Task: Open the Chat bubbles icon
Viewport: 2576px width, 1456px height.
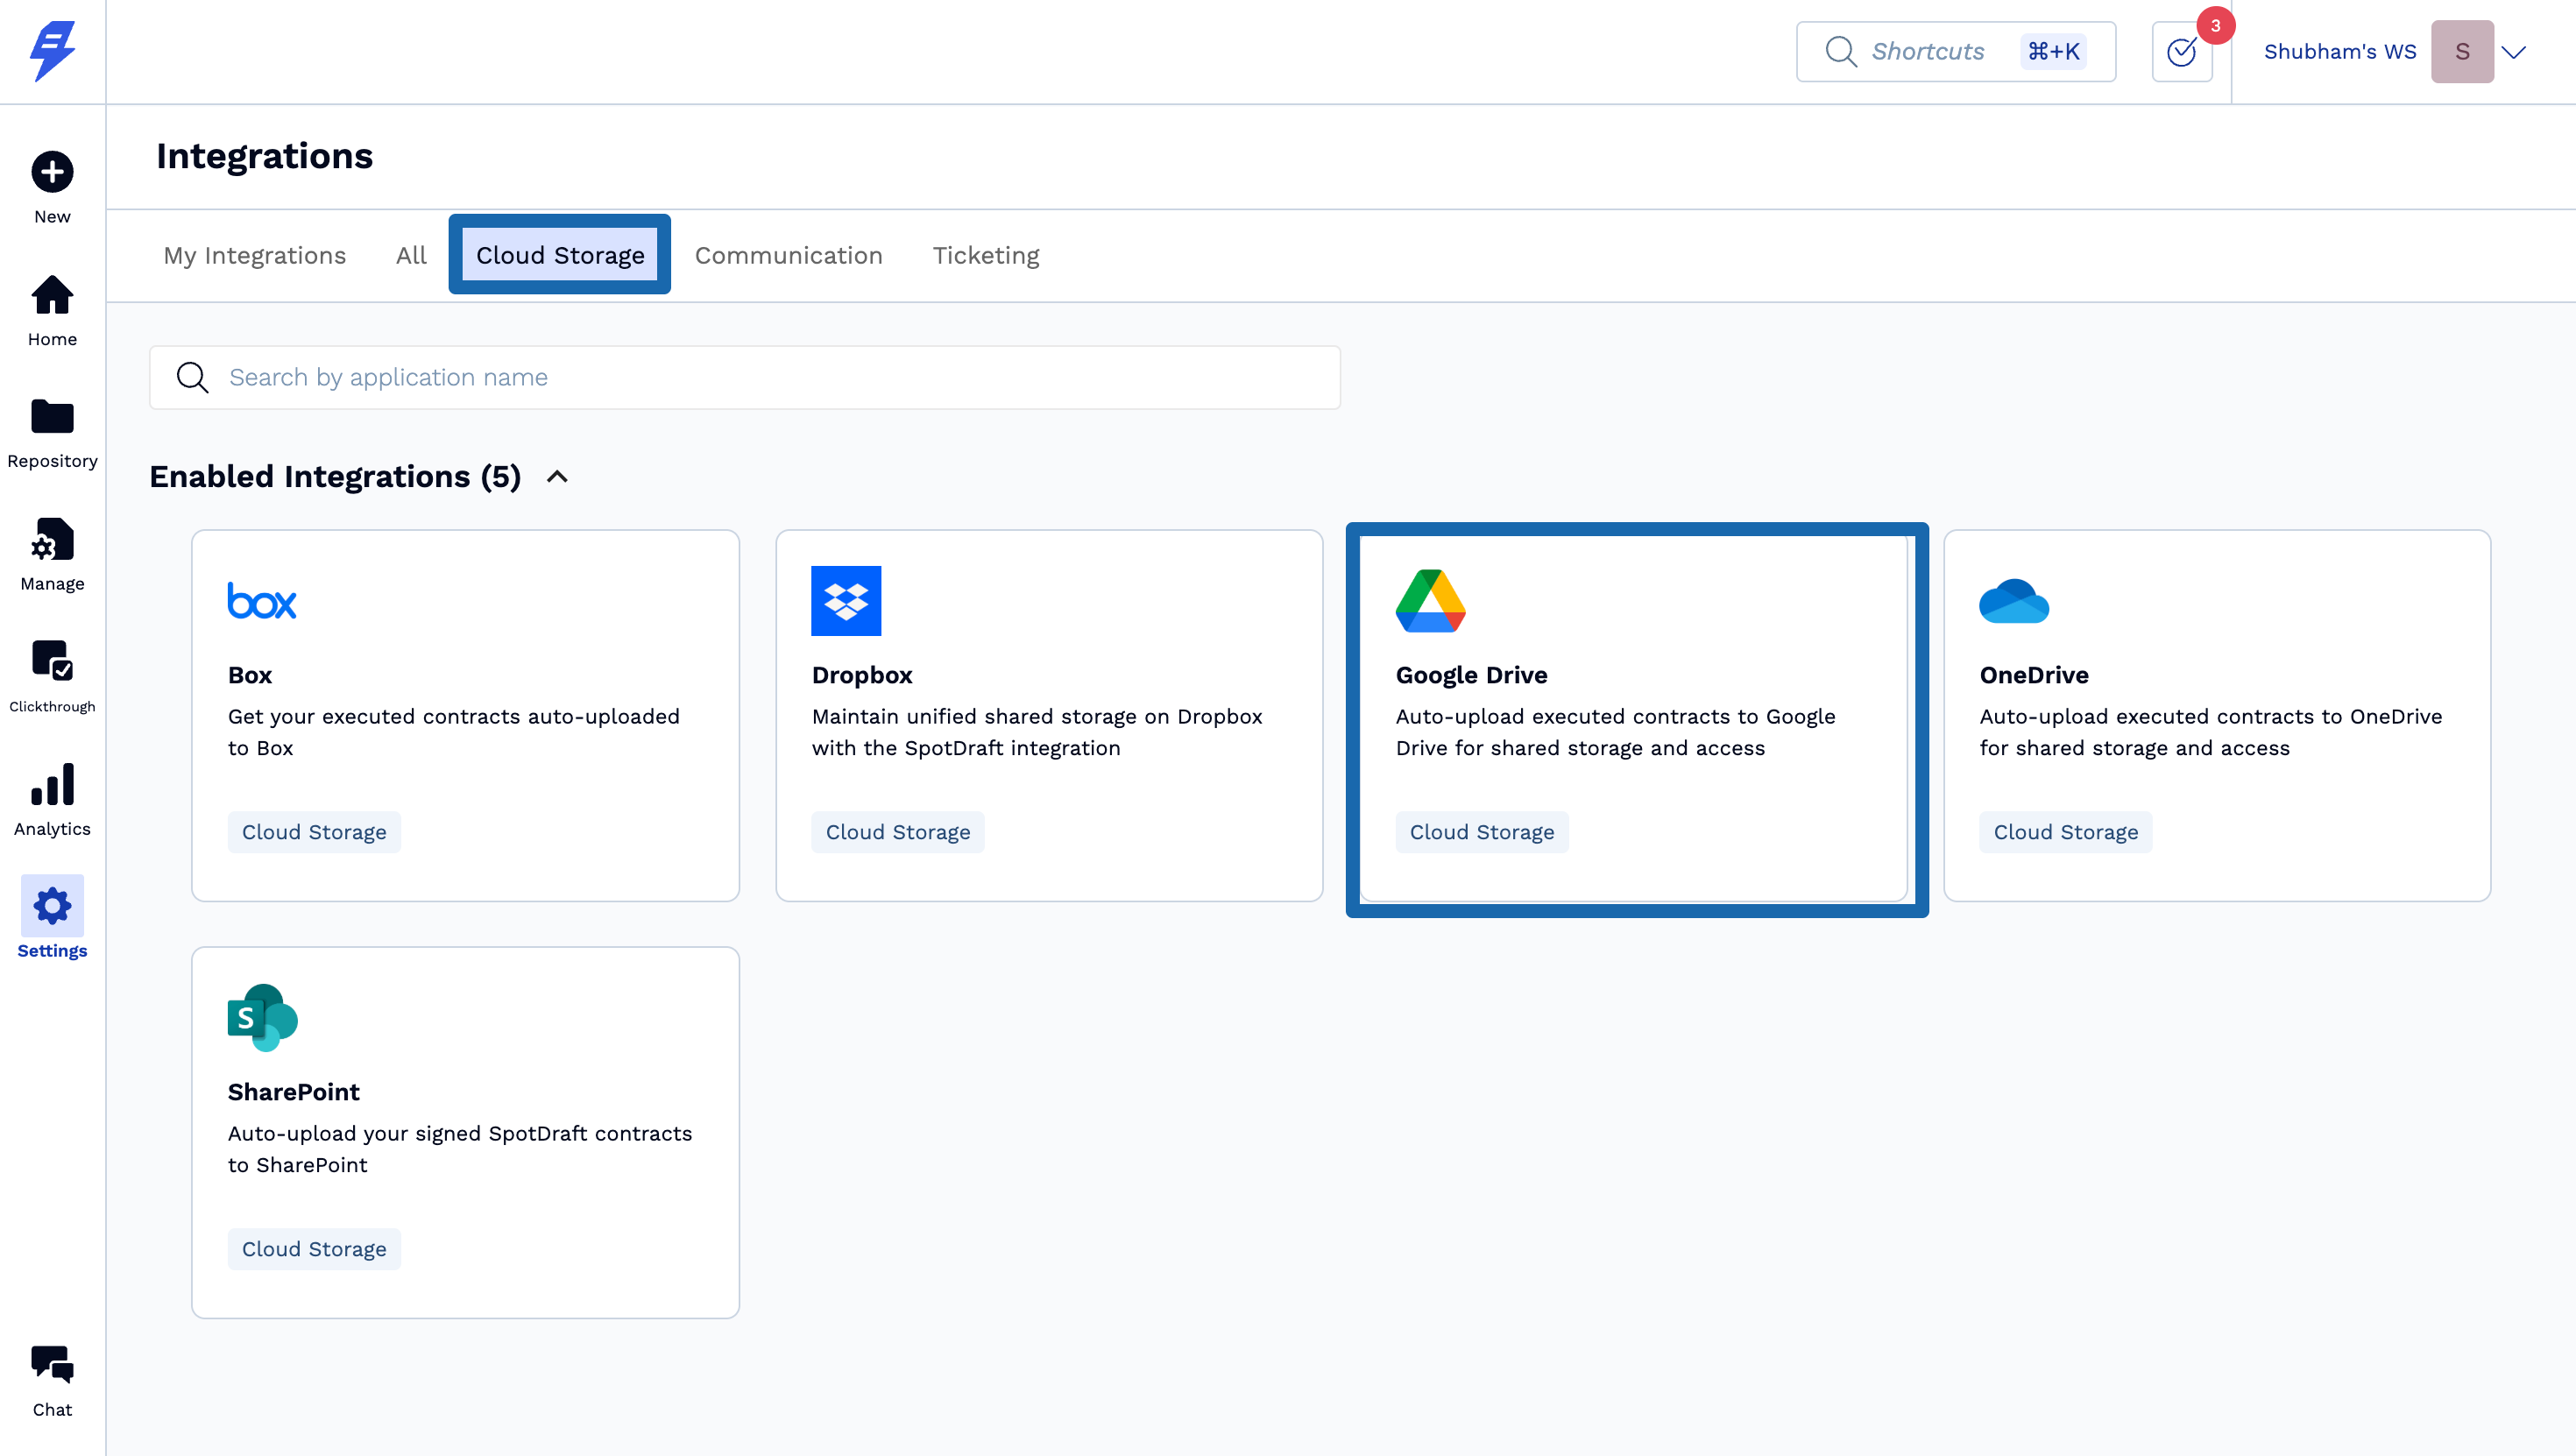Action: pyautogui.click(x=52, y=1365)
